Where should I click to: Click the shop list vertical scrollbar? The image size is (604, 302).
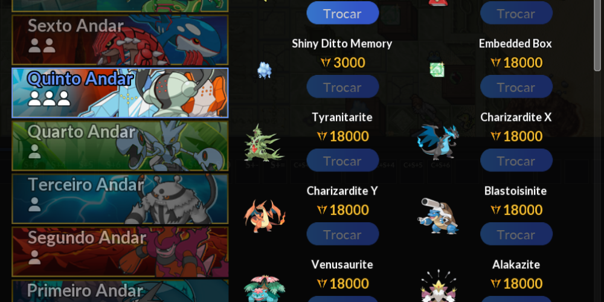[x=597, y=36]
